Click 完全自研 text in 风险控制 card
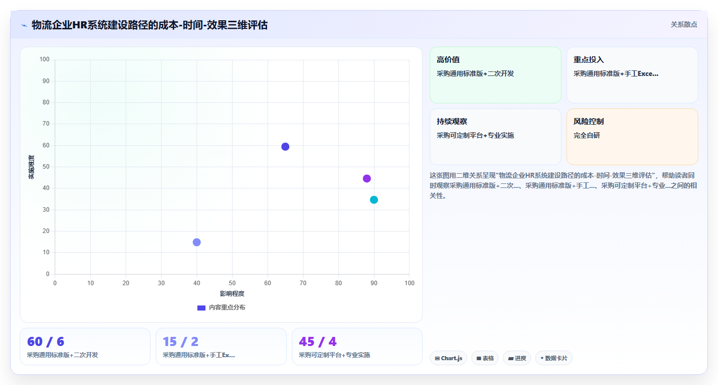The width and height of the screenshot is (718, 385). 587,136
